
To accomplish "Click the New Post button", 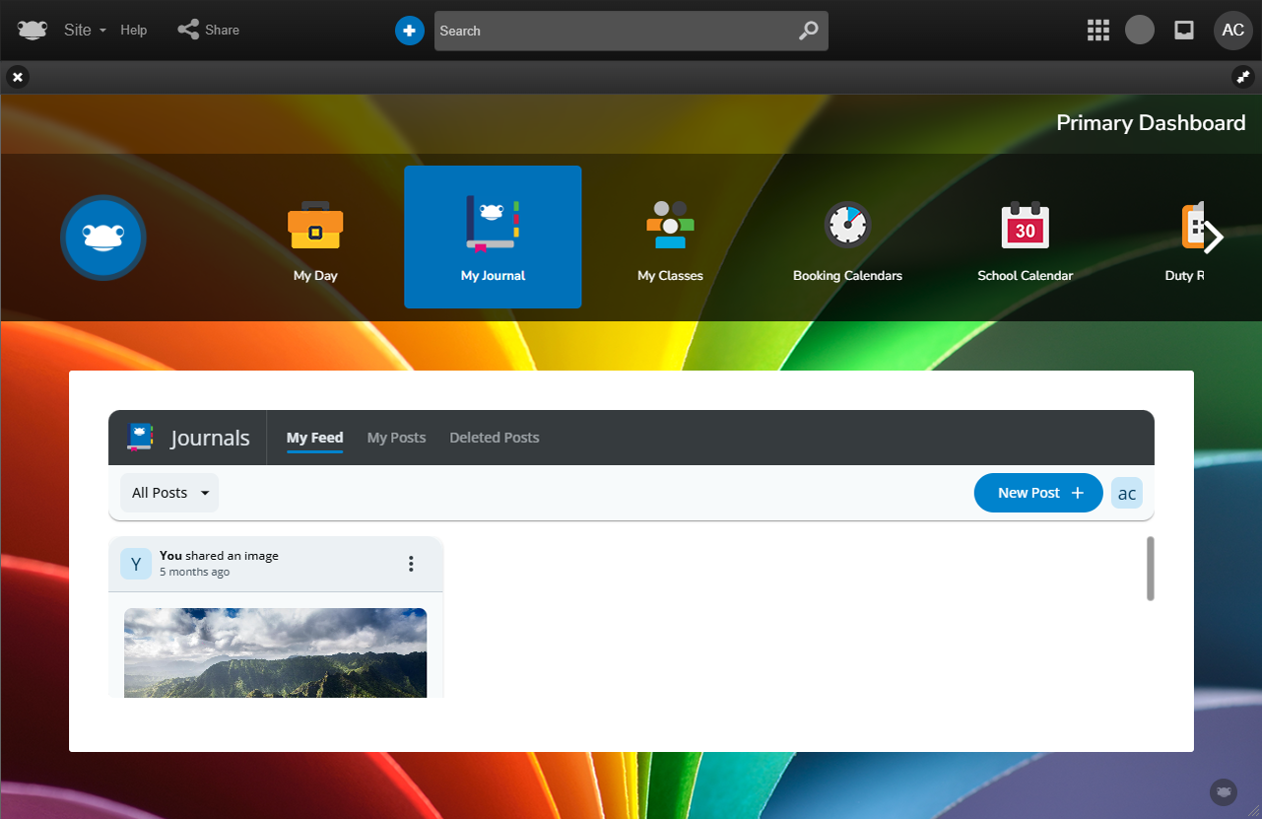I will (1038, 493).
